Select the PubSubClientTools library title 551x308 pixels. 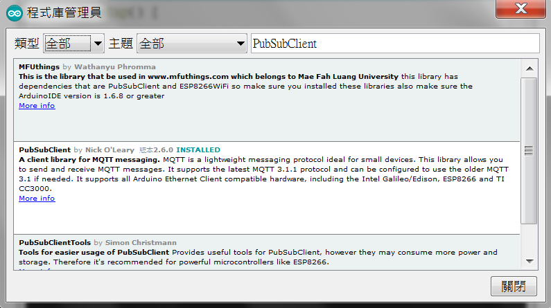point(55,242)
